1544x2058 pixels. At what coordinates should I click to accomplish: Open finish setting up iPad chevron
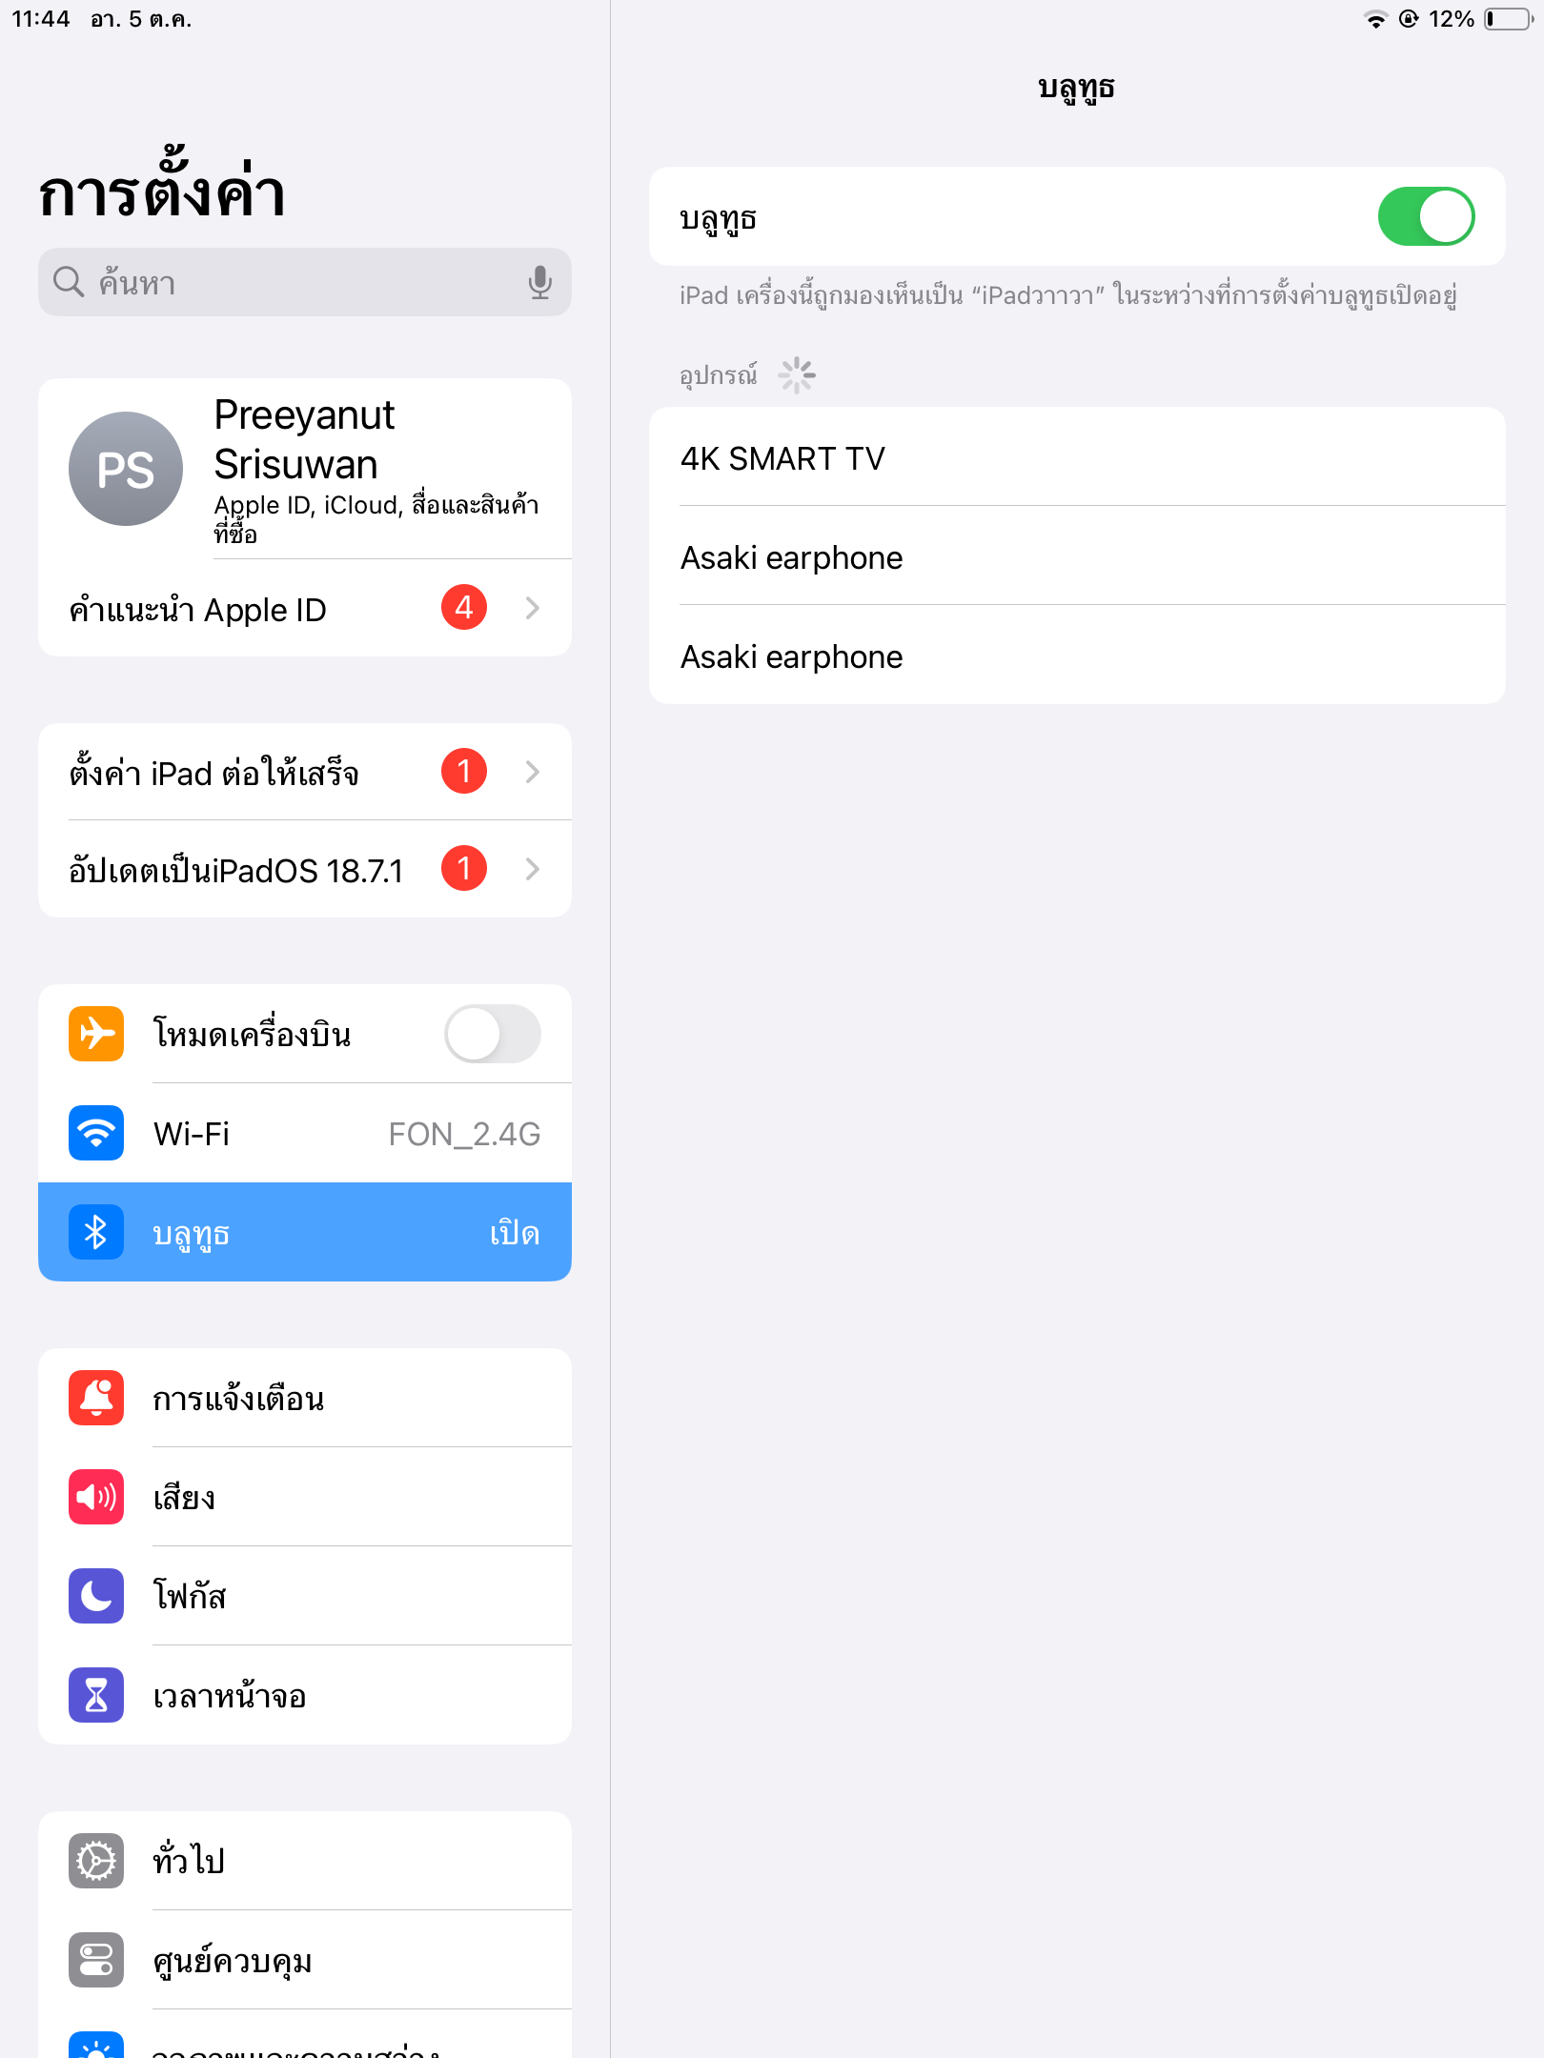tap(533, 772)
